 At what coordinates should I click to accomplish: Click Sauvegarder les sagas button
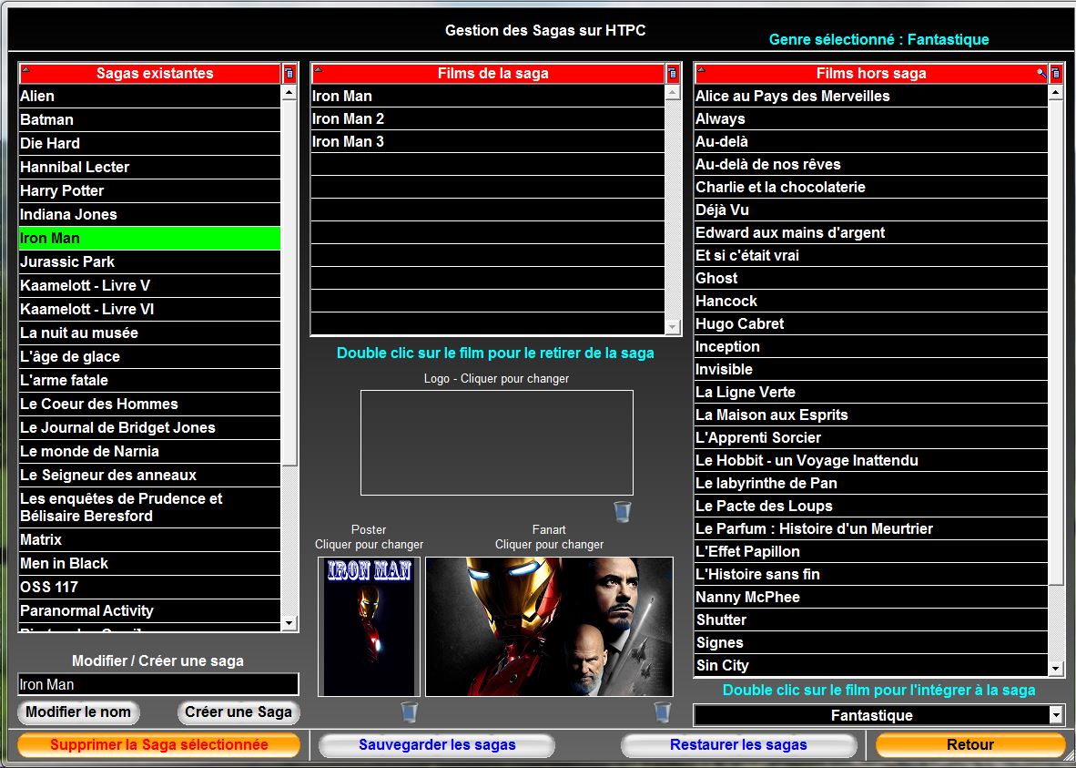coord(437,744)
